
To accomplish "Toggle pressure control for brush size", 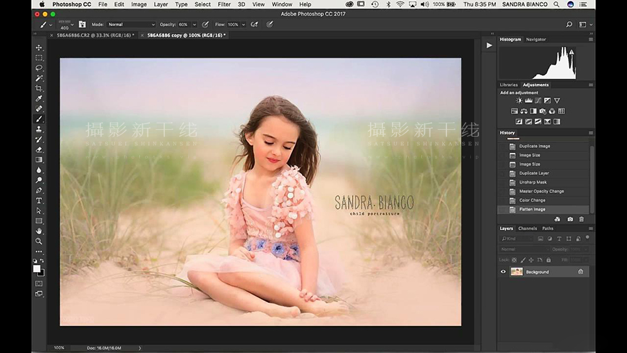I will point(270,24).
